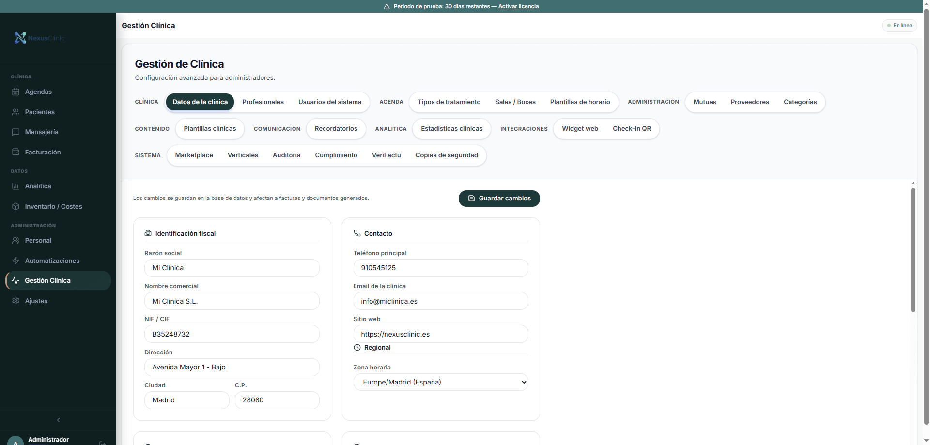Click the logout icon next to Administrador
This screenshot has height=445, width=930.
click(103, 443)
